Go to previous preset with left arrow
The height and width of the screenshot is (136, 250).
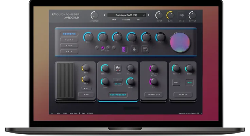104,15
